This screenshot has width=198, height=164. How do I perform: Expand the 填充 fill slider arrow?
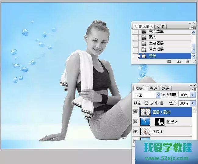pos(193,103)
